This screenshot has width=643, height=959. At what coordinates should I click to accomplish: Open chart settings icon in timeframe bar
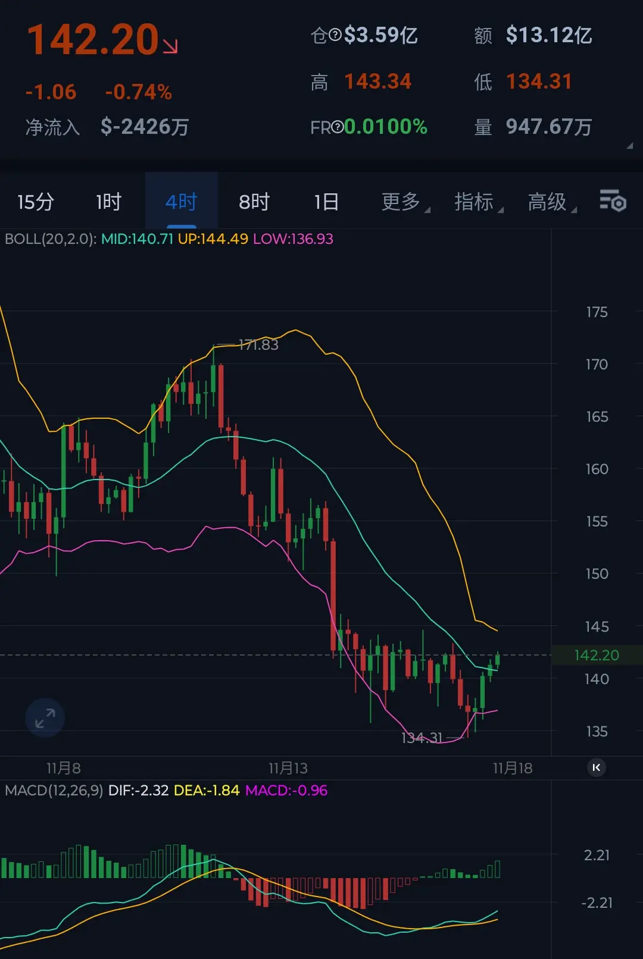click(x=613, y=201)
